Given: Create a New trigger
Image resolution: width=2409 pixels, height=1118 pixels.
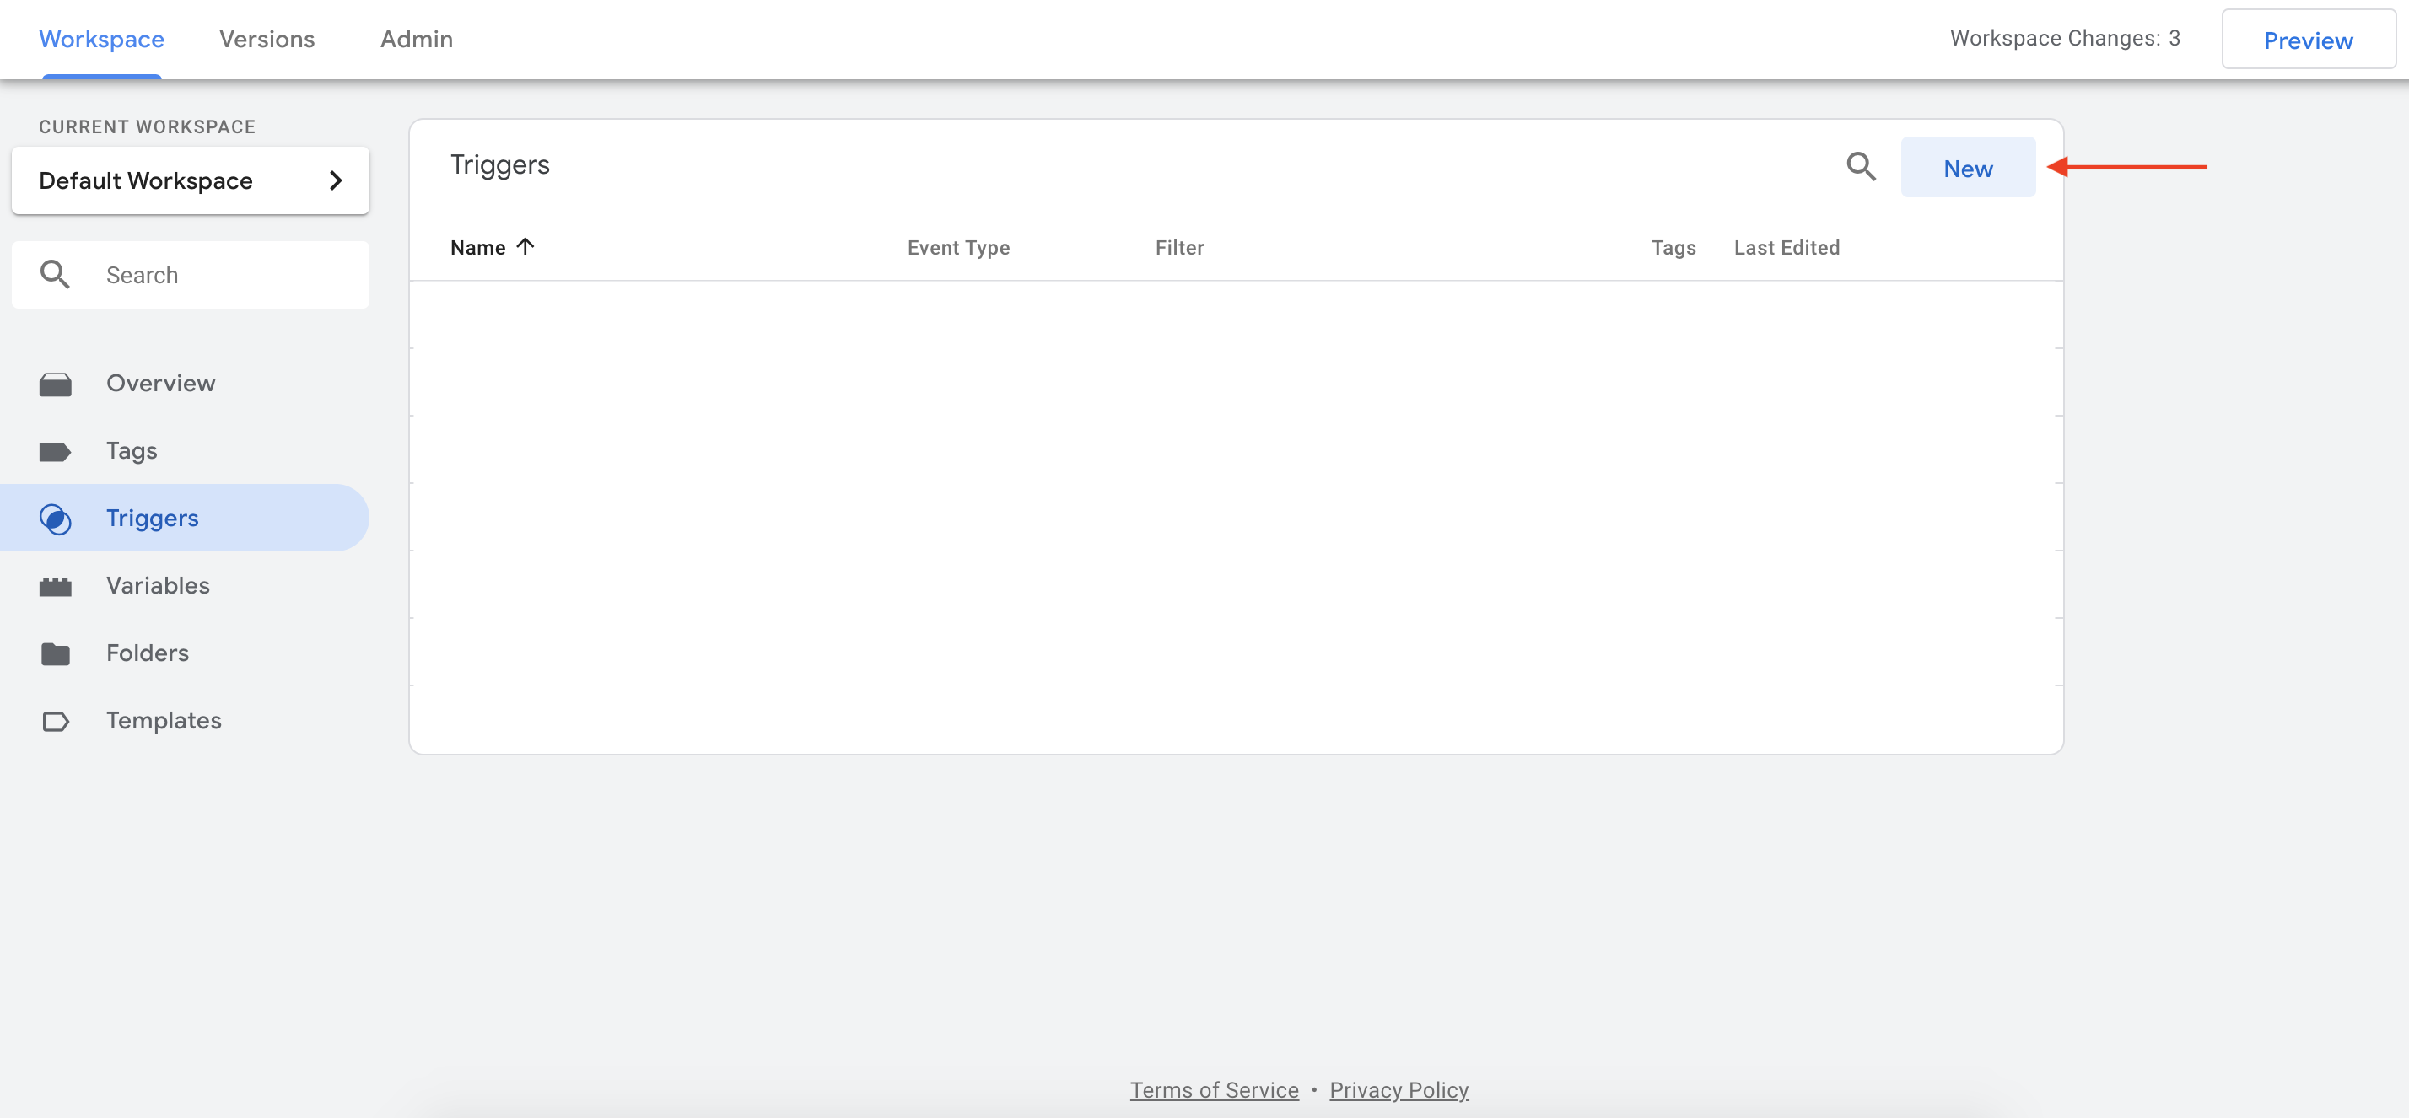Looking at the screenshot, I should [1968, 167].
